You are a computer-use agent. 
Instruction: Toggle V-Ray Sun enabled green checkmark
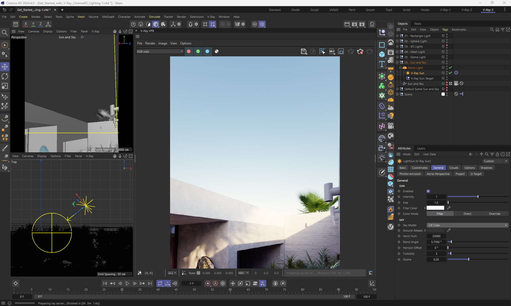point(450,73)
